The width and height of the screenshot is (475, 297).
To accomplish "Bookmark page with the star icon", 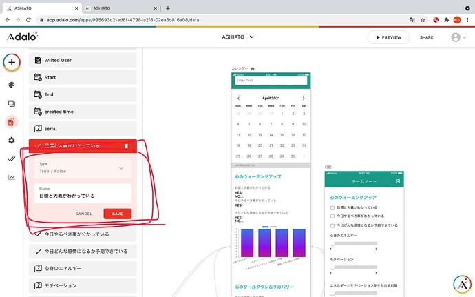I will pos(423,20).
